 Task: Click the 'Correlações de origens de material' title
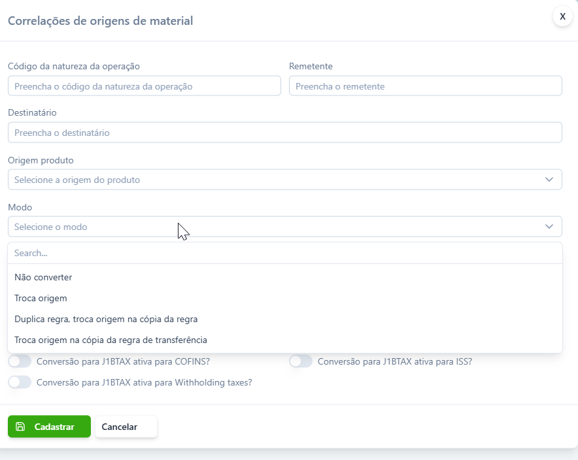click(x=100, y=21)
